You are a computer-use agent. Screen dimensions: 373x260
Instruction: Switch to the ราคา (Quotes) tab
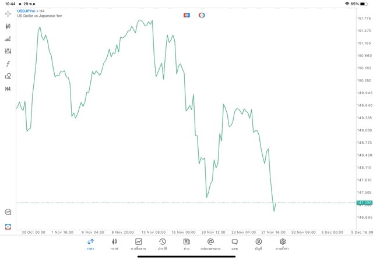coord(90,244)
